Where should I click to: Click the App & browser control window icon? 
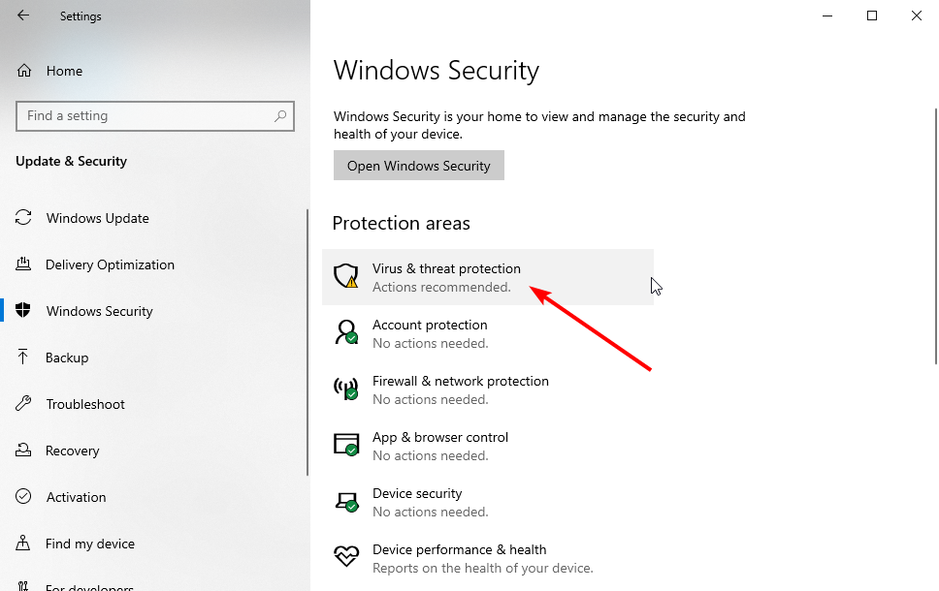pos(346,445)
